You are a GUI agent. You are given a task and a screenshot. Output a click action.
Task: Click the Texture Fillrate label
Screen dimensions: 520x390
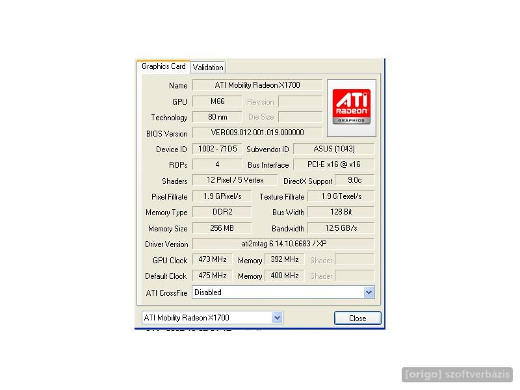(x=282, y=197)
